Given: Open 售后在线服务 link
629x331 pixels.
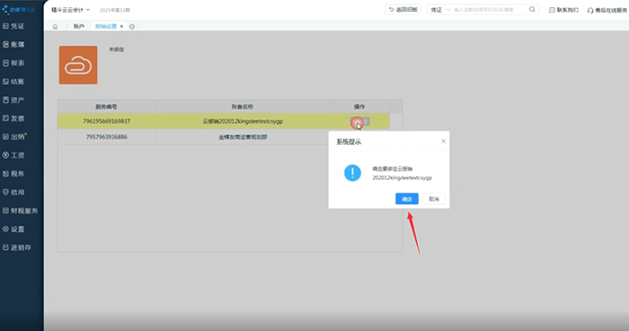Looking at the screenshot, I should 607,10.
